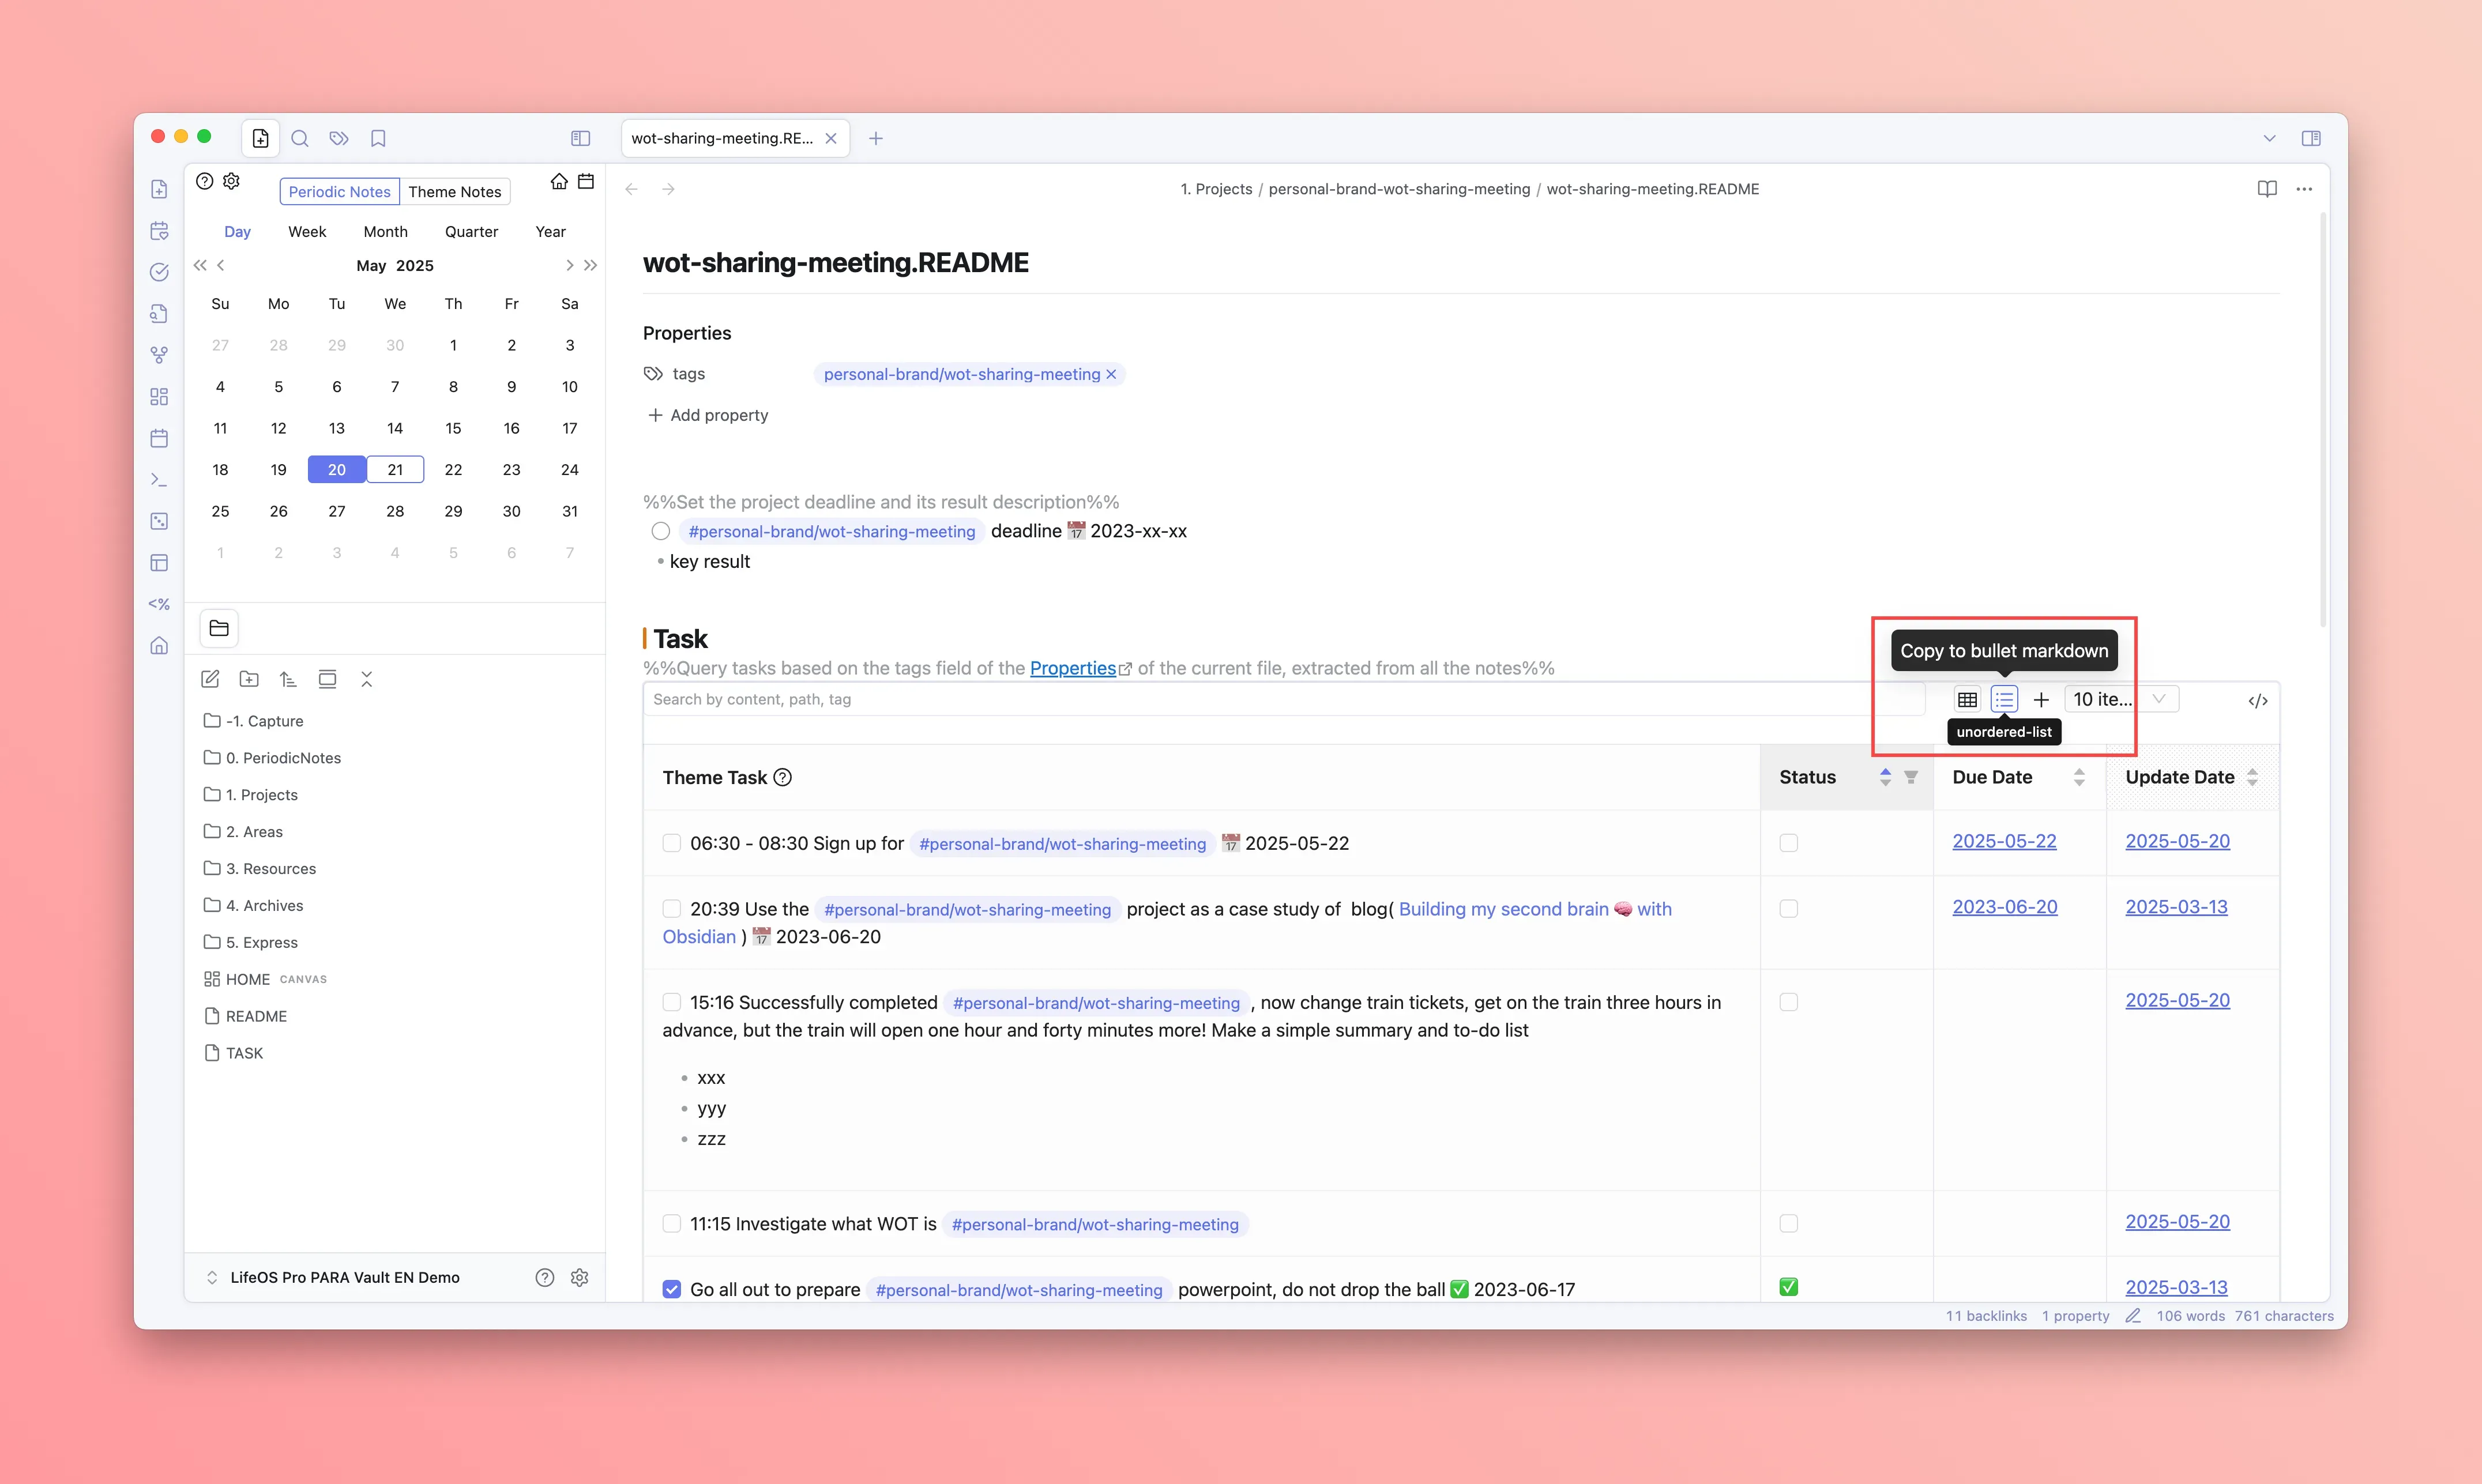Switch to the Theme Notes tab
Image resolution: width=2482 pixels, height=1484 pixels.
(x=454, y=191)
